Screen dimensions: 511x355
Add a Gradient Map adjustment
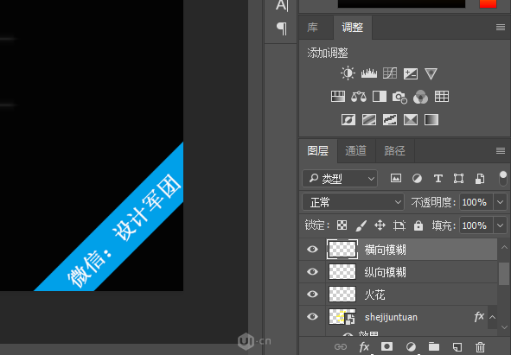431,119
